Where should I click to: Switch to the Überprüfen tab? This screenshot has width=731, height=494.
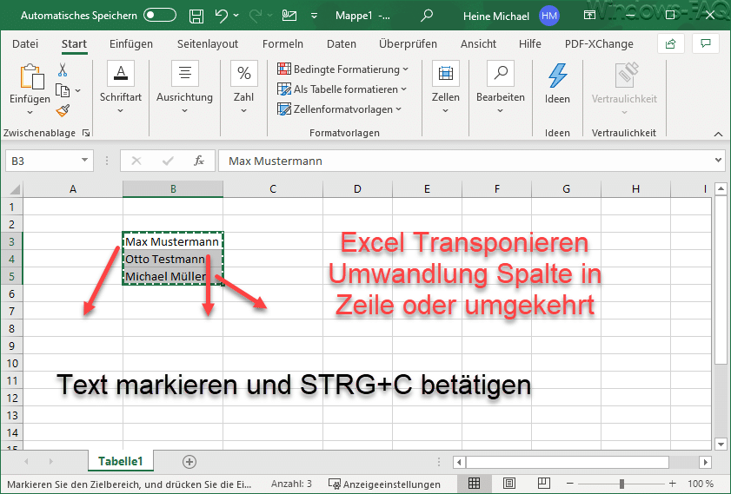pyautogui.click(x=408, y=43)
